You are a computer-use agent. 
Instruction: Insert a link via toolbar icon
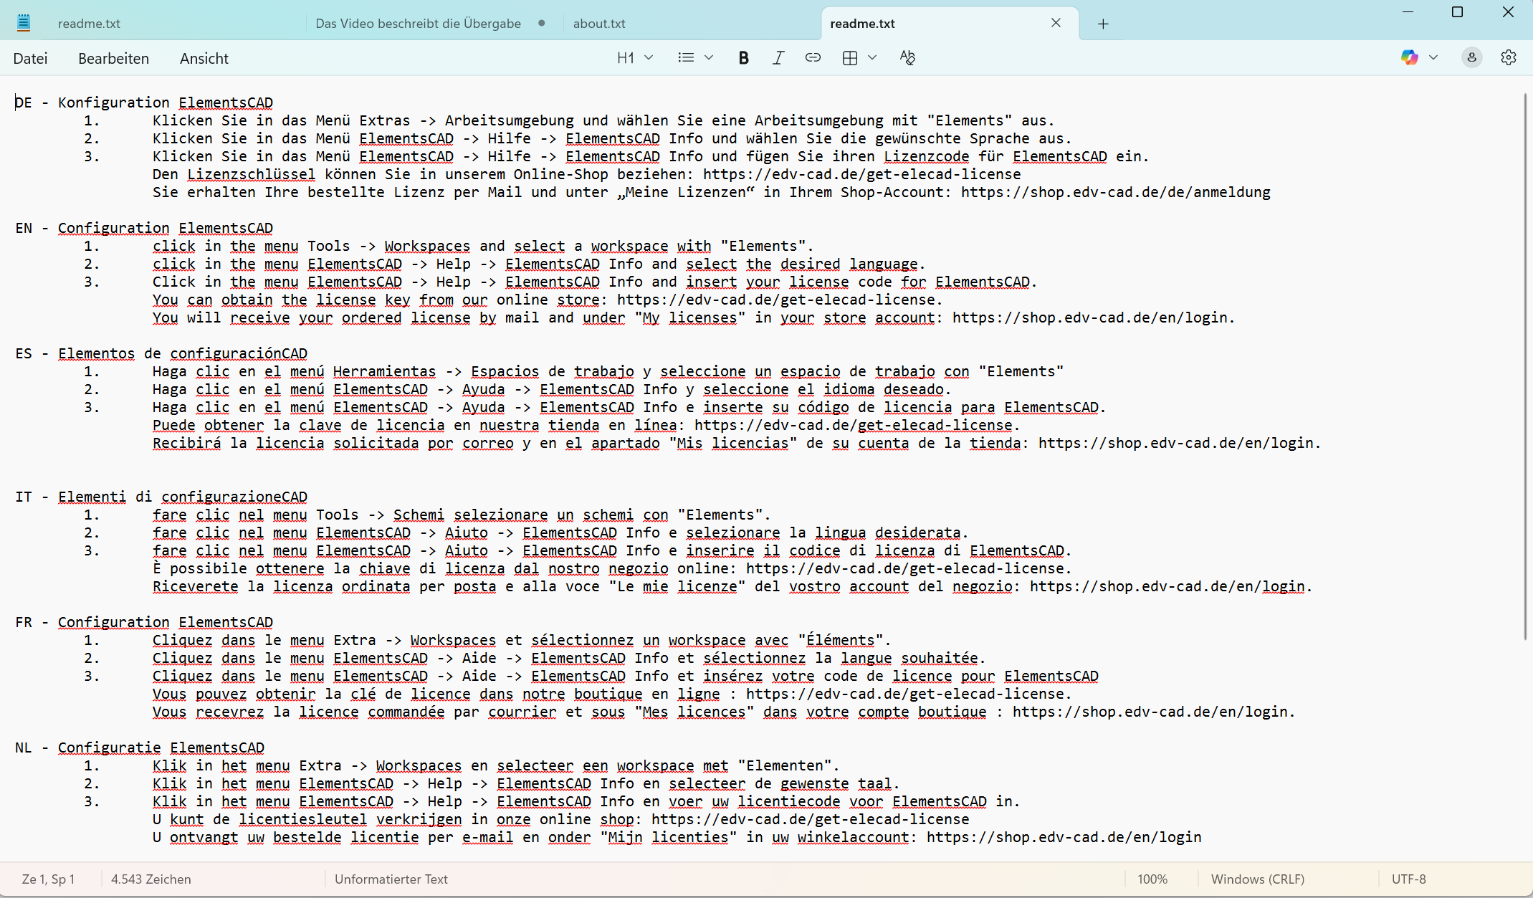[x=812, y=58]
